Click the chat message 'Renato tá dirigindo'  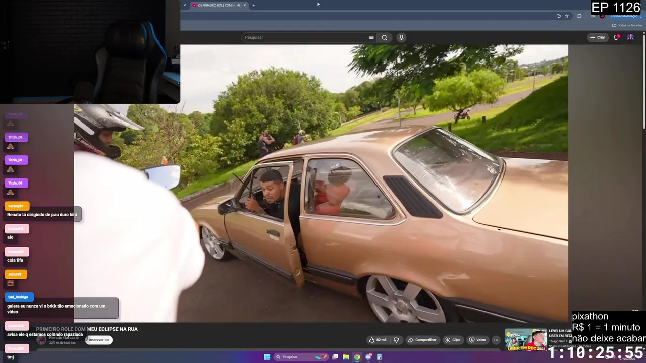pos(42,214)
